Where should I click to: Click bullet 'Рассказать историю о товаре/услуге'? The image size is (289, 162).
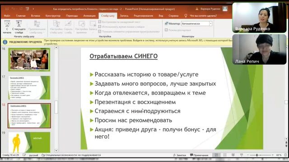146,74
